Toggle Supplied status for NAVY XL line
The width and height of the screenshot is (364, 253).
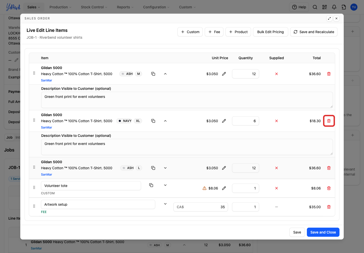[277, 121]
